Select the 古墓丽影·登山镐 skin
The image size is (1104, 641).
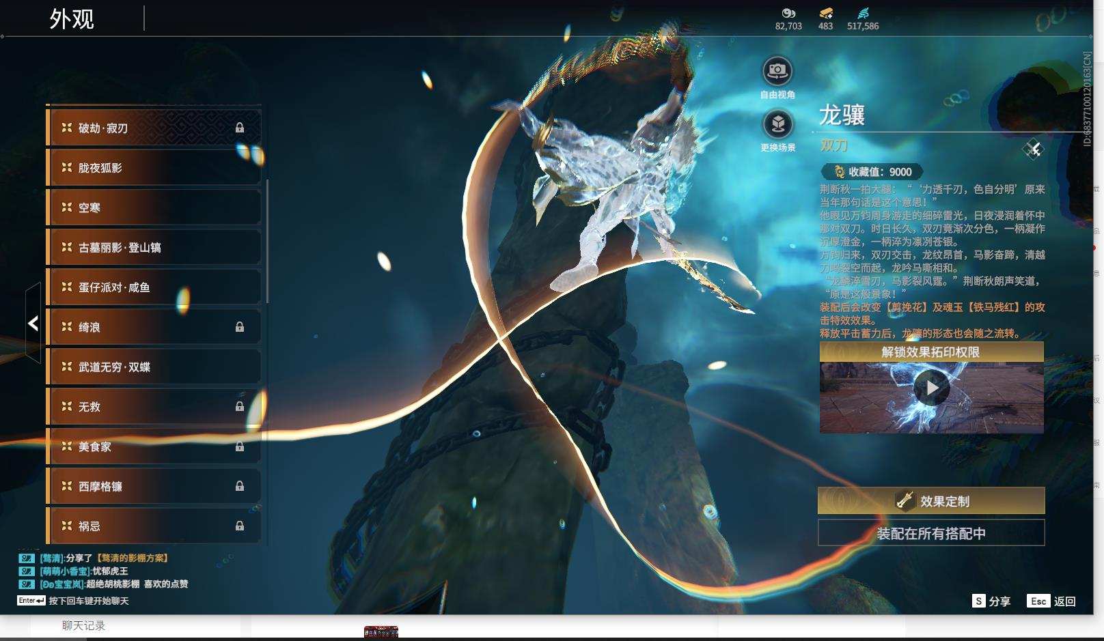pos(154,247)
